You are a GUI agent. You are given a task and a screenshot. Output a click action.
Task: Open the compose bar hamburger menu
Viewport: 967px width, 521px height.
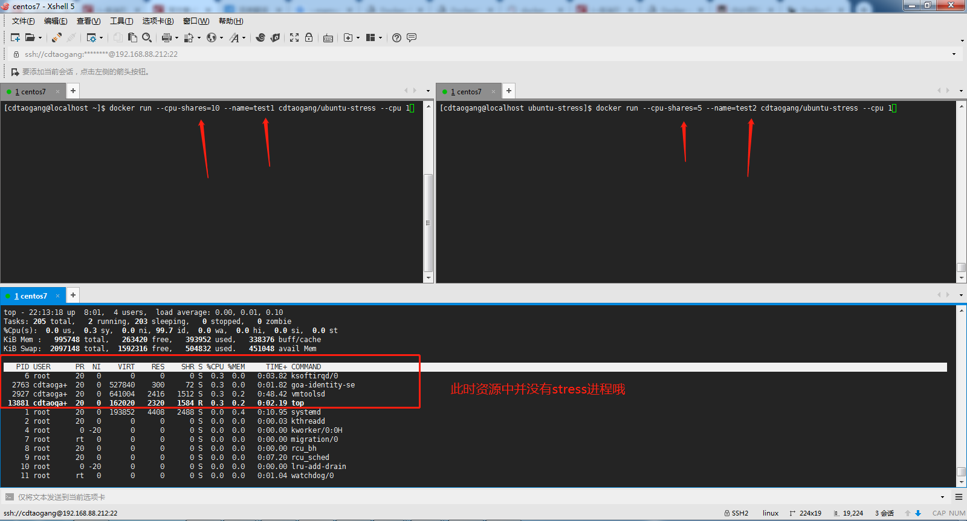(959, 497)
